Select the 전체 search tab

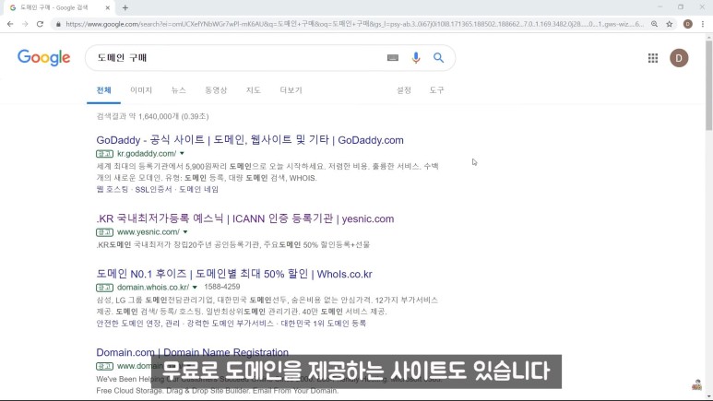point(103,90)
